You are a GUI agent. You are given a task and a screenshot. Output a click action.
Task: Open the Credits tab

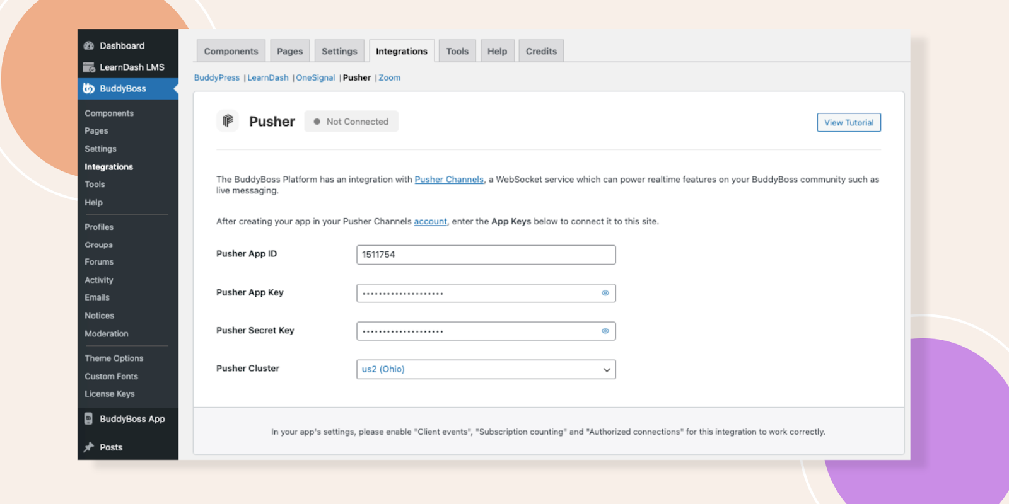click(x=542, y=51)
